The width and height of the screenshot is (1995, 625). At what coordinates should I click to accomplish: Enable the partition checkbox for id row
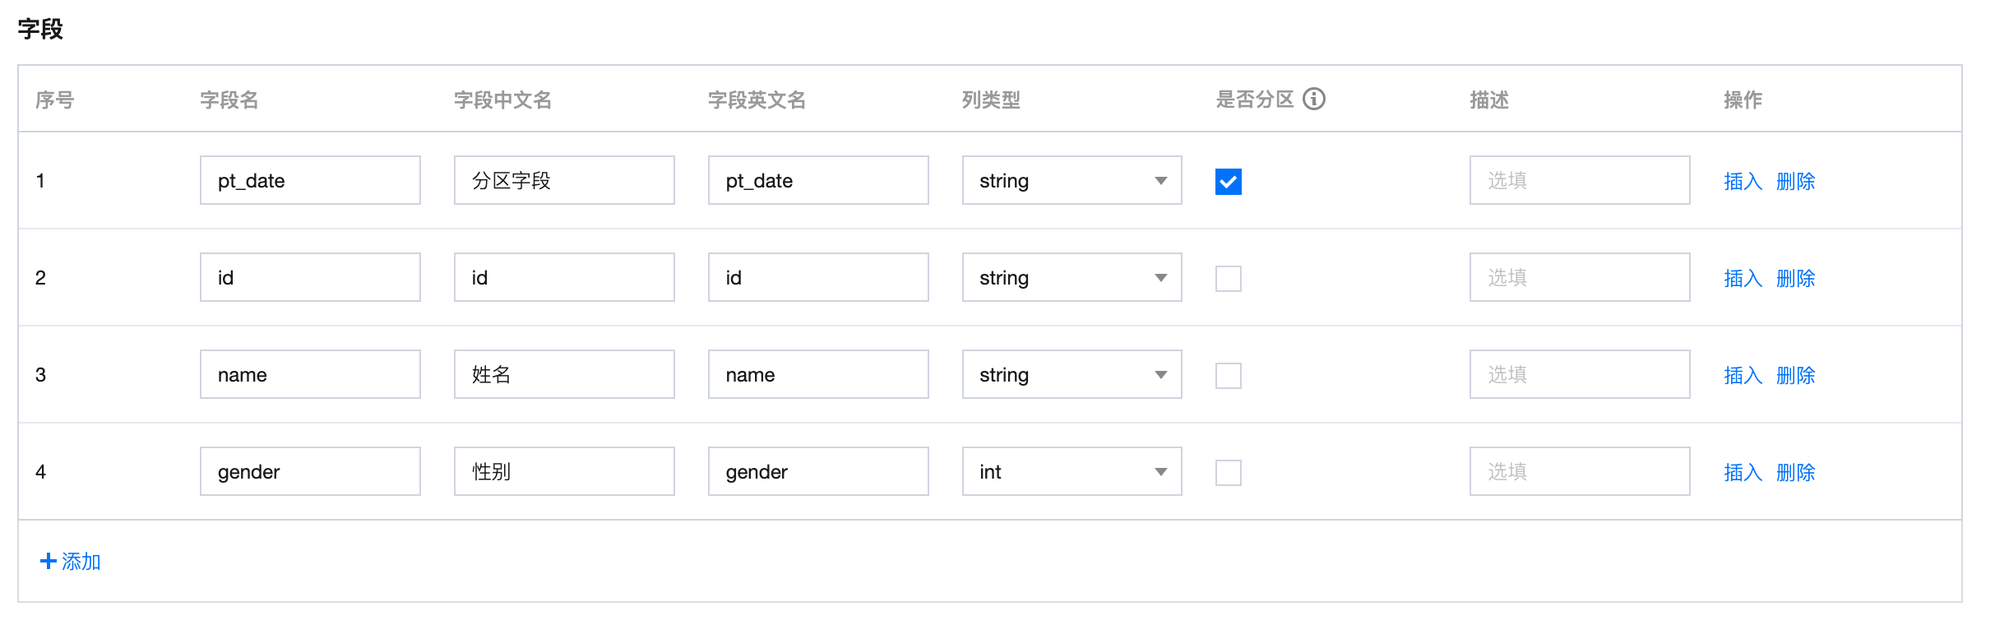coord(1228,278)
